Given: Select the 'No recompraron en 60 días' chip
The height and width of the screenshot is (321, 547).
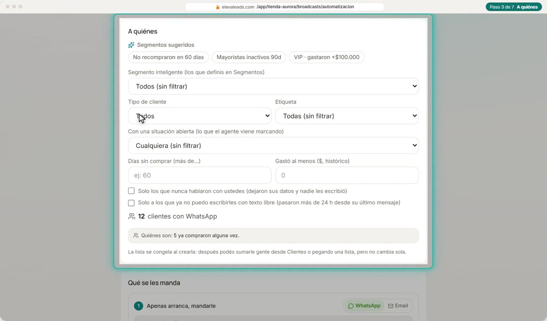Looking at the screenshot, I should (x=168, y=57).
